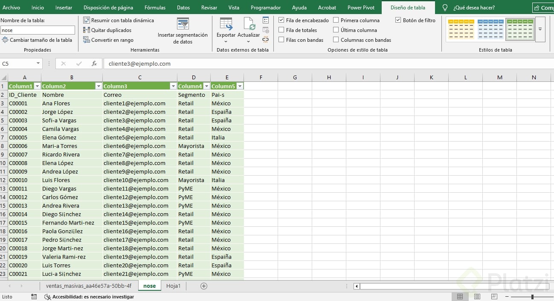Click Insertar segmentación de datos icon
Screen dimensions: 554x301
pos(183,24)
